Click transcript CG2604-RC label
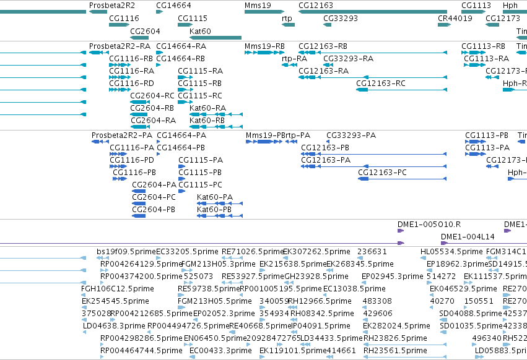527x360 pixels. (152, 96)
